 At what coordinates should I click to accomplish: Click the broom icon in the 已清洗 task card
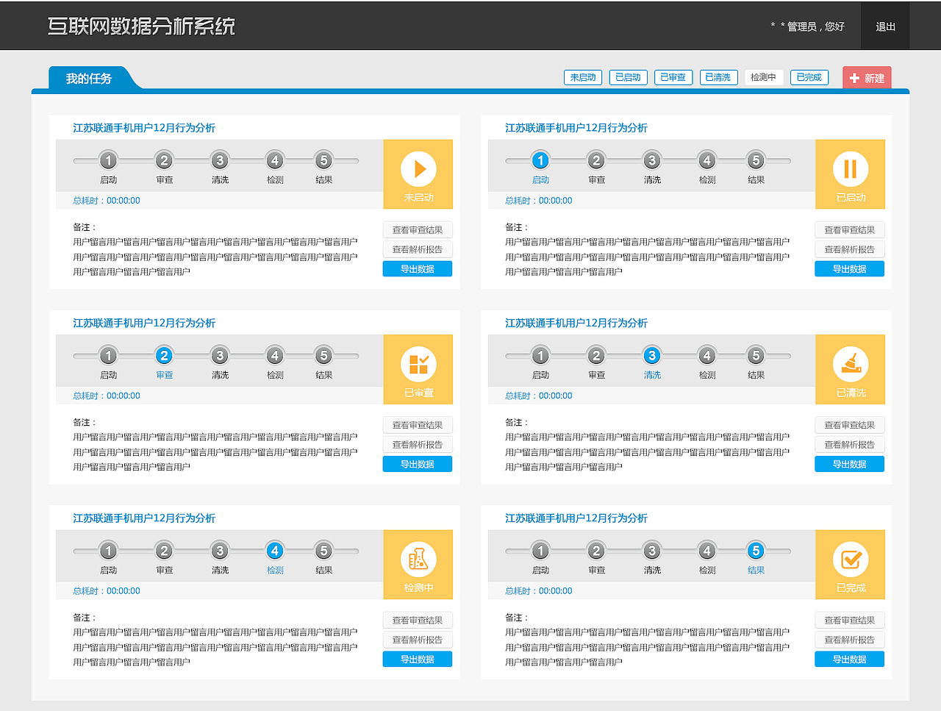(851, 364)
